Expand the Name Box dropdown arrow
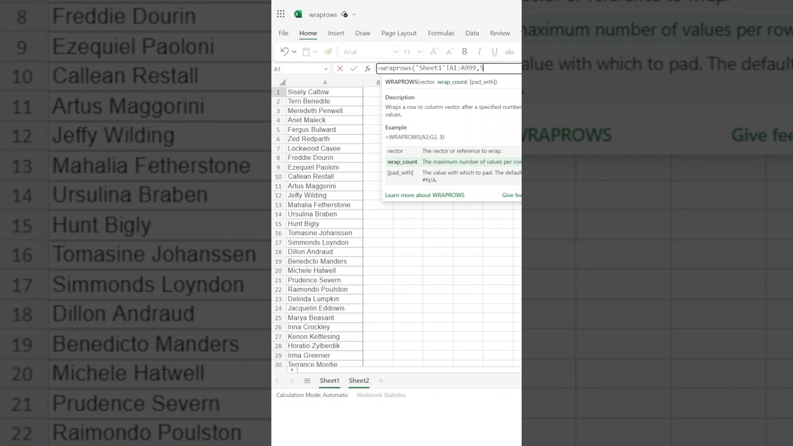This screenshot has width=793, height=446. [326, 69]
